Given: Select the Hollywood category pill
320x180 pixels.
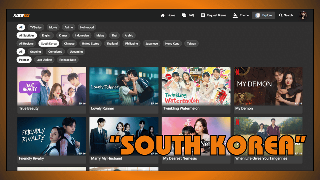Looking at the screenshot, I should [87, 27].
